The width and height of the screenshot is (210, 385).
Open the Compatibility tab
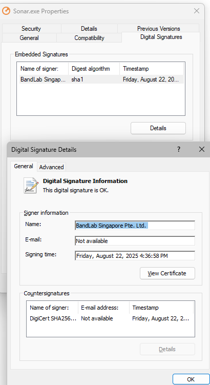[89, 38]
